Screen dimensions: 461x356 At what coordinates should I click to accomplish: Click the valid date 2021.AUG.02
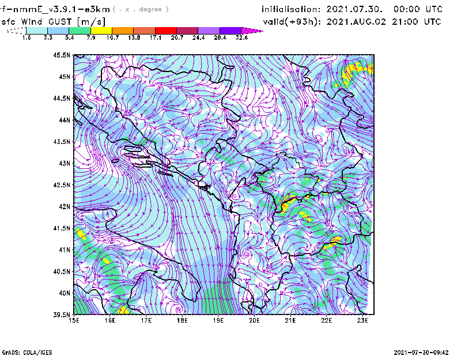(x=356, y=22)
